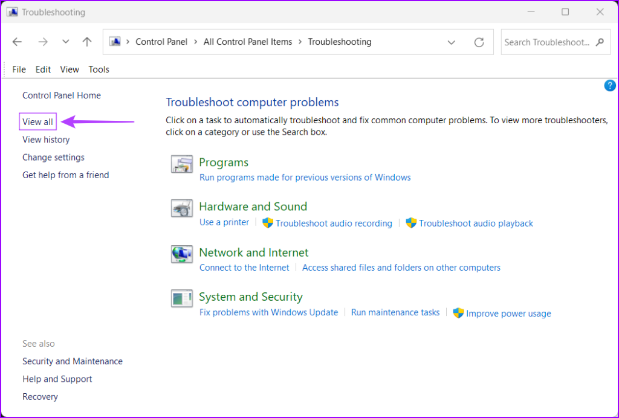The image size is (619, 418).
Task: Expand the address bar history dropdown
Action: pyautogui.click(x=451, y=42)
